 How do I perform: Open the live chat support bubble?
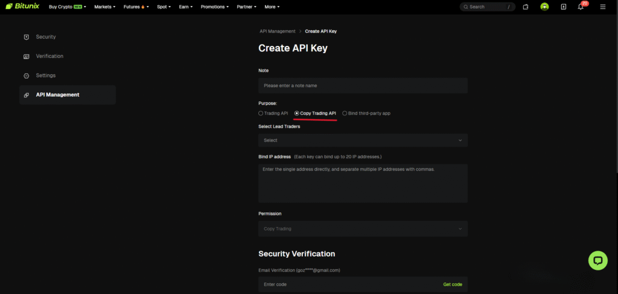[597, 260]
